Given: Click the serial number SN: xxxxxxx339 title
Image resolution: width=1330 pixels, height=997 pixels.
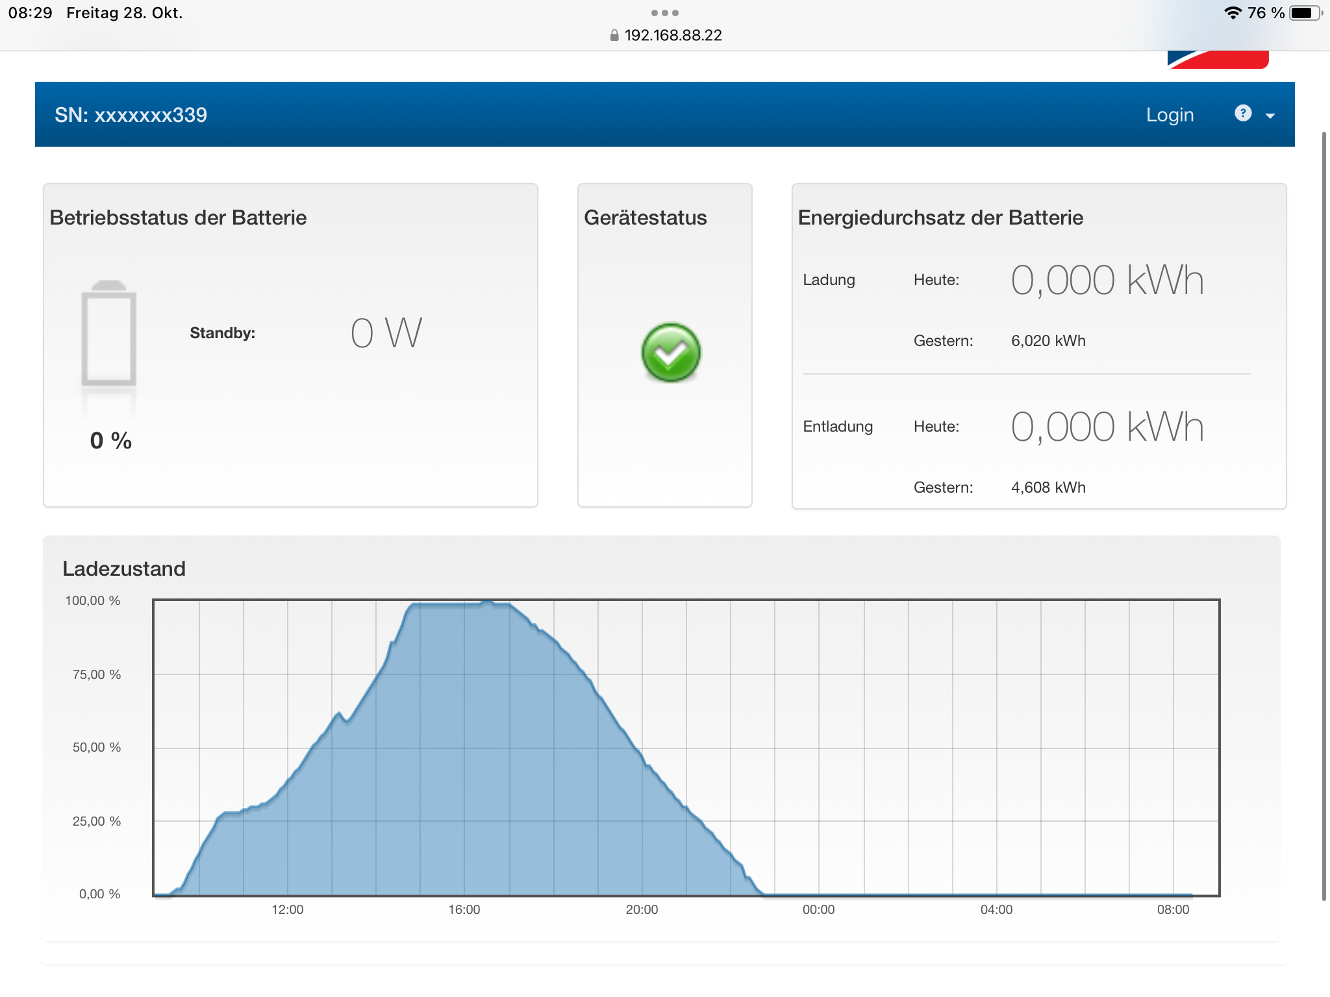Looking at the screenshot, I should point(131,115).
